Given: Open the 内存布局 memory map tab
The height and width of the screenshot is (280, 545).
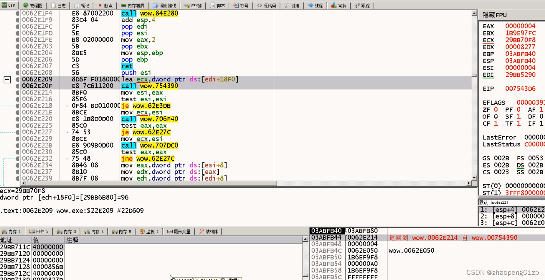Looking at the screenshot, I should [134, 6].
